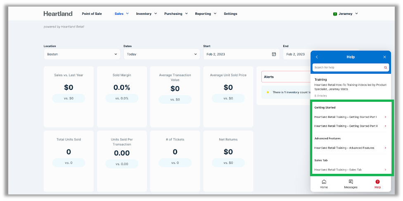The width and height of the screenshot is (403, 201).
Task: Open the Settings page
Action: 230,14
